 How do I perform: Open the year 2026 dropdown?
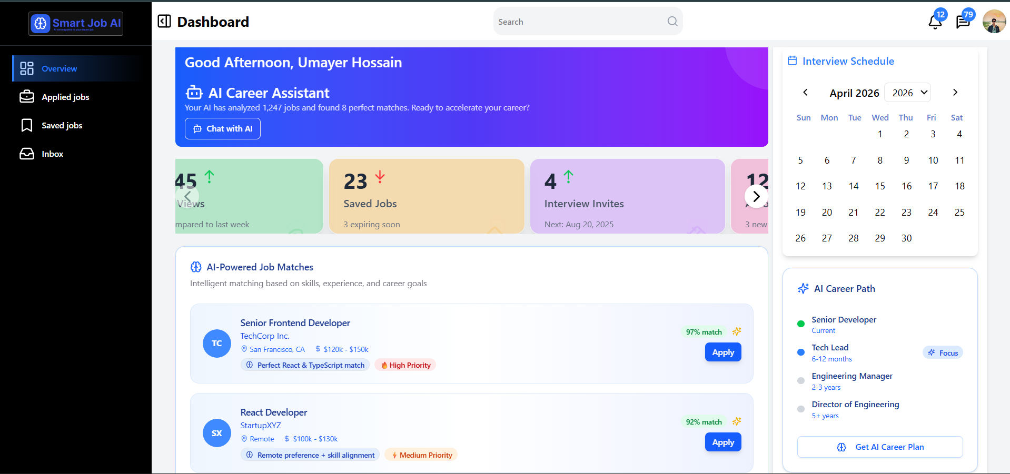tap(907, 93)
